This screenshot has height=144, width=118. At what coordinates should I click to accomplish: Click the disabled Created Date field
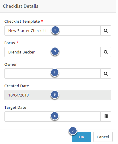58,95
